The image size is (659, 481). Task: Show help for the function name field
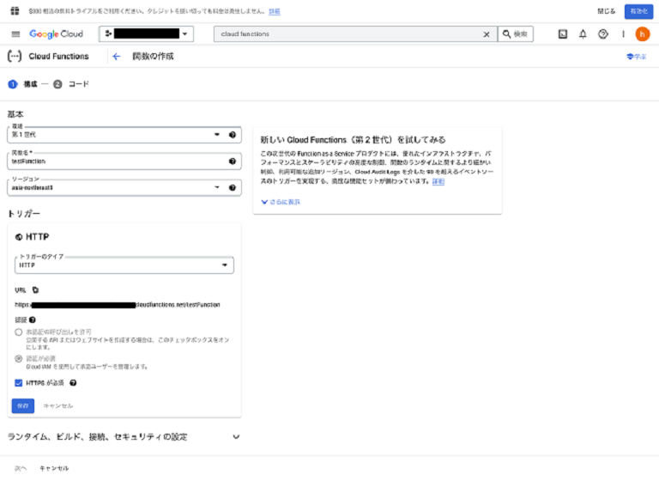point(233,161)
